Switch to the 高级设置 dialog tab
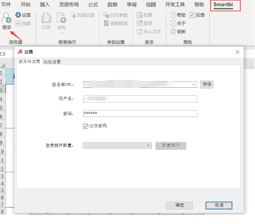 52,62
